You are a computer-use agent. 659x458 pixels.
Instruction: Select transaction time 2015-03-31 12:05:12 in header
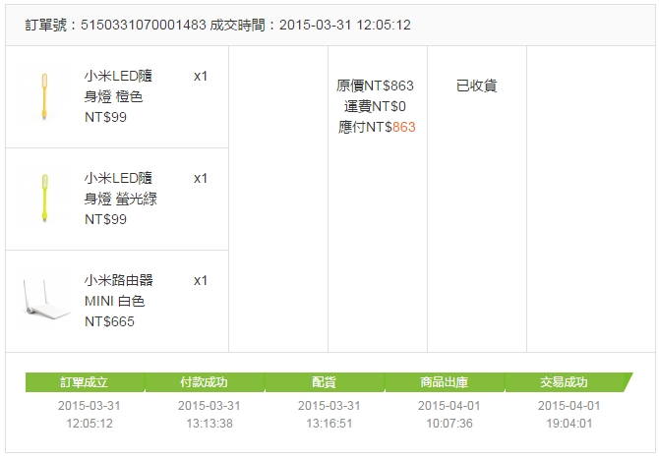click(345, 25)
